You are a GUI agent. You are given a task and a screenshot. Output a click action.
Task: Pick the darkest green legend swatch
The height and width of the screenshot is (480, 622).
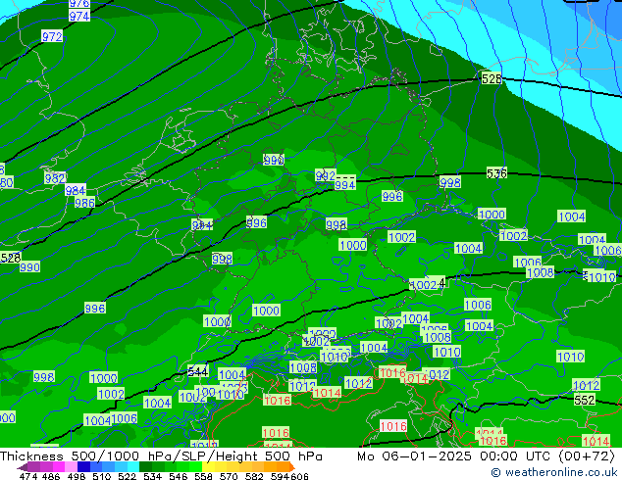[x=145, y=466]
